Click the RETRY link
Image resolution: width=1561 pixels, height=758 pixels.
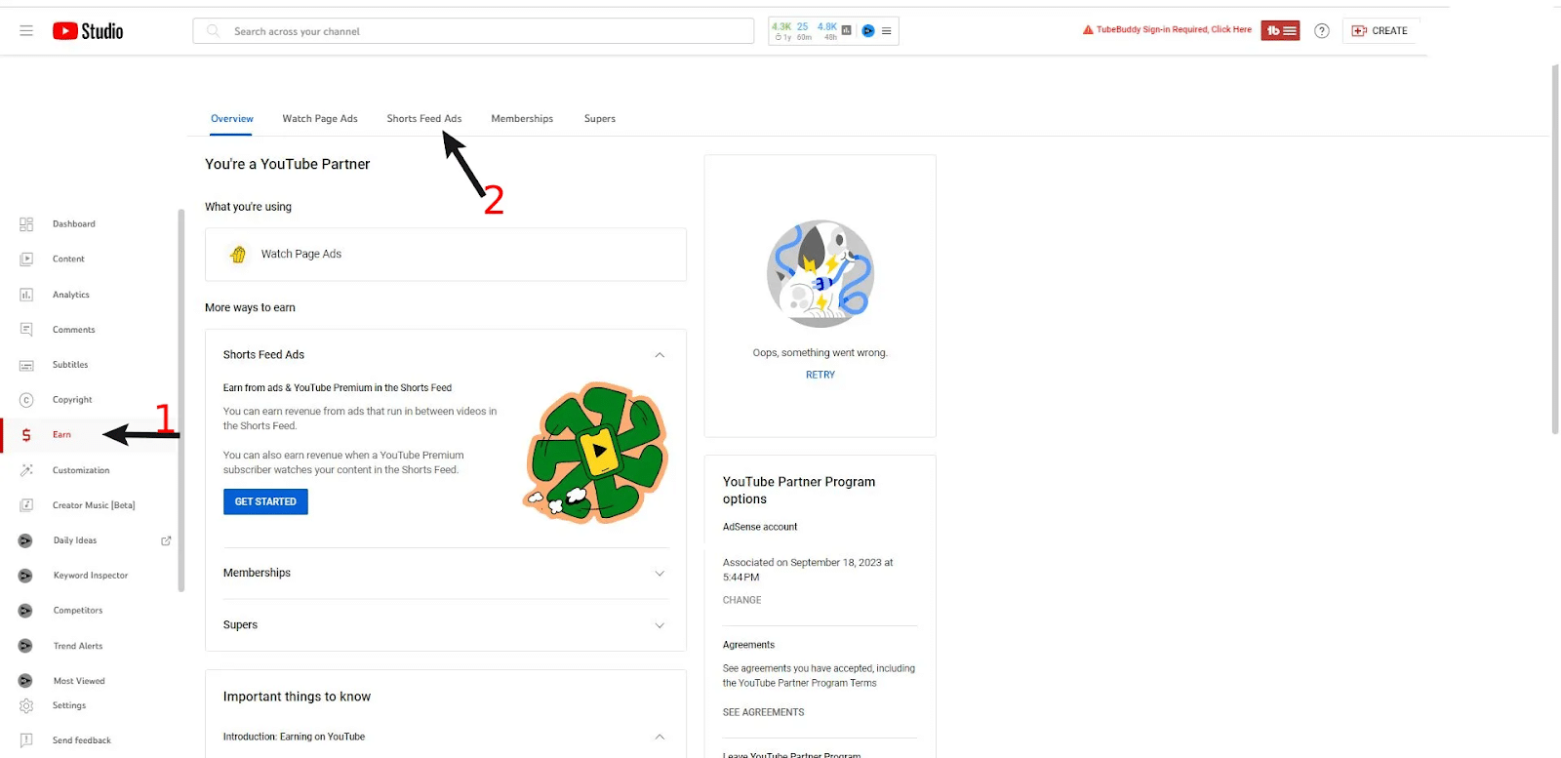point(820,375)
